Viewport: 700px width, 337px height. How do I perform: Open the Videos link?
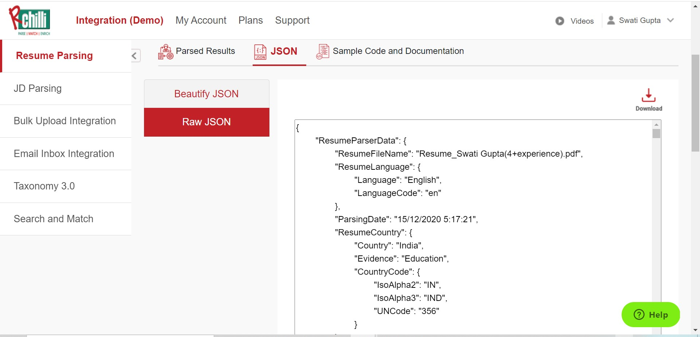pyautogui.click(x=582, y=21)
